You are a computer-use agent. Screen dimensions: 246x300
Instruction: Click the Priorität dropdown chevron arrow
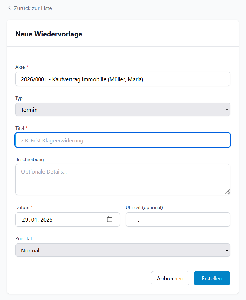[x=227, y=250]
